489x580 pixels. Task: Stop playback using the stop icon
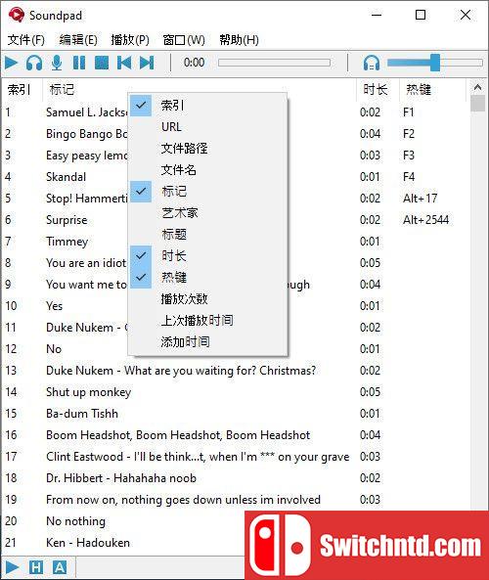click(102, 63)
